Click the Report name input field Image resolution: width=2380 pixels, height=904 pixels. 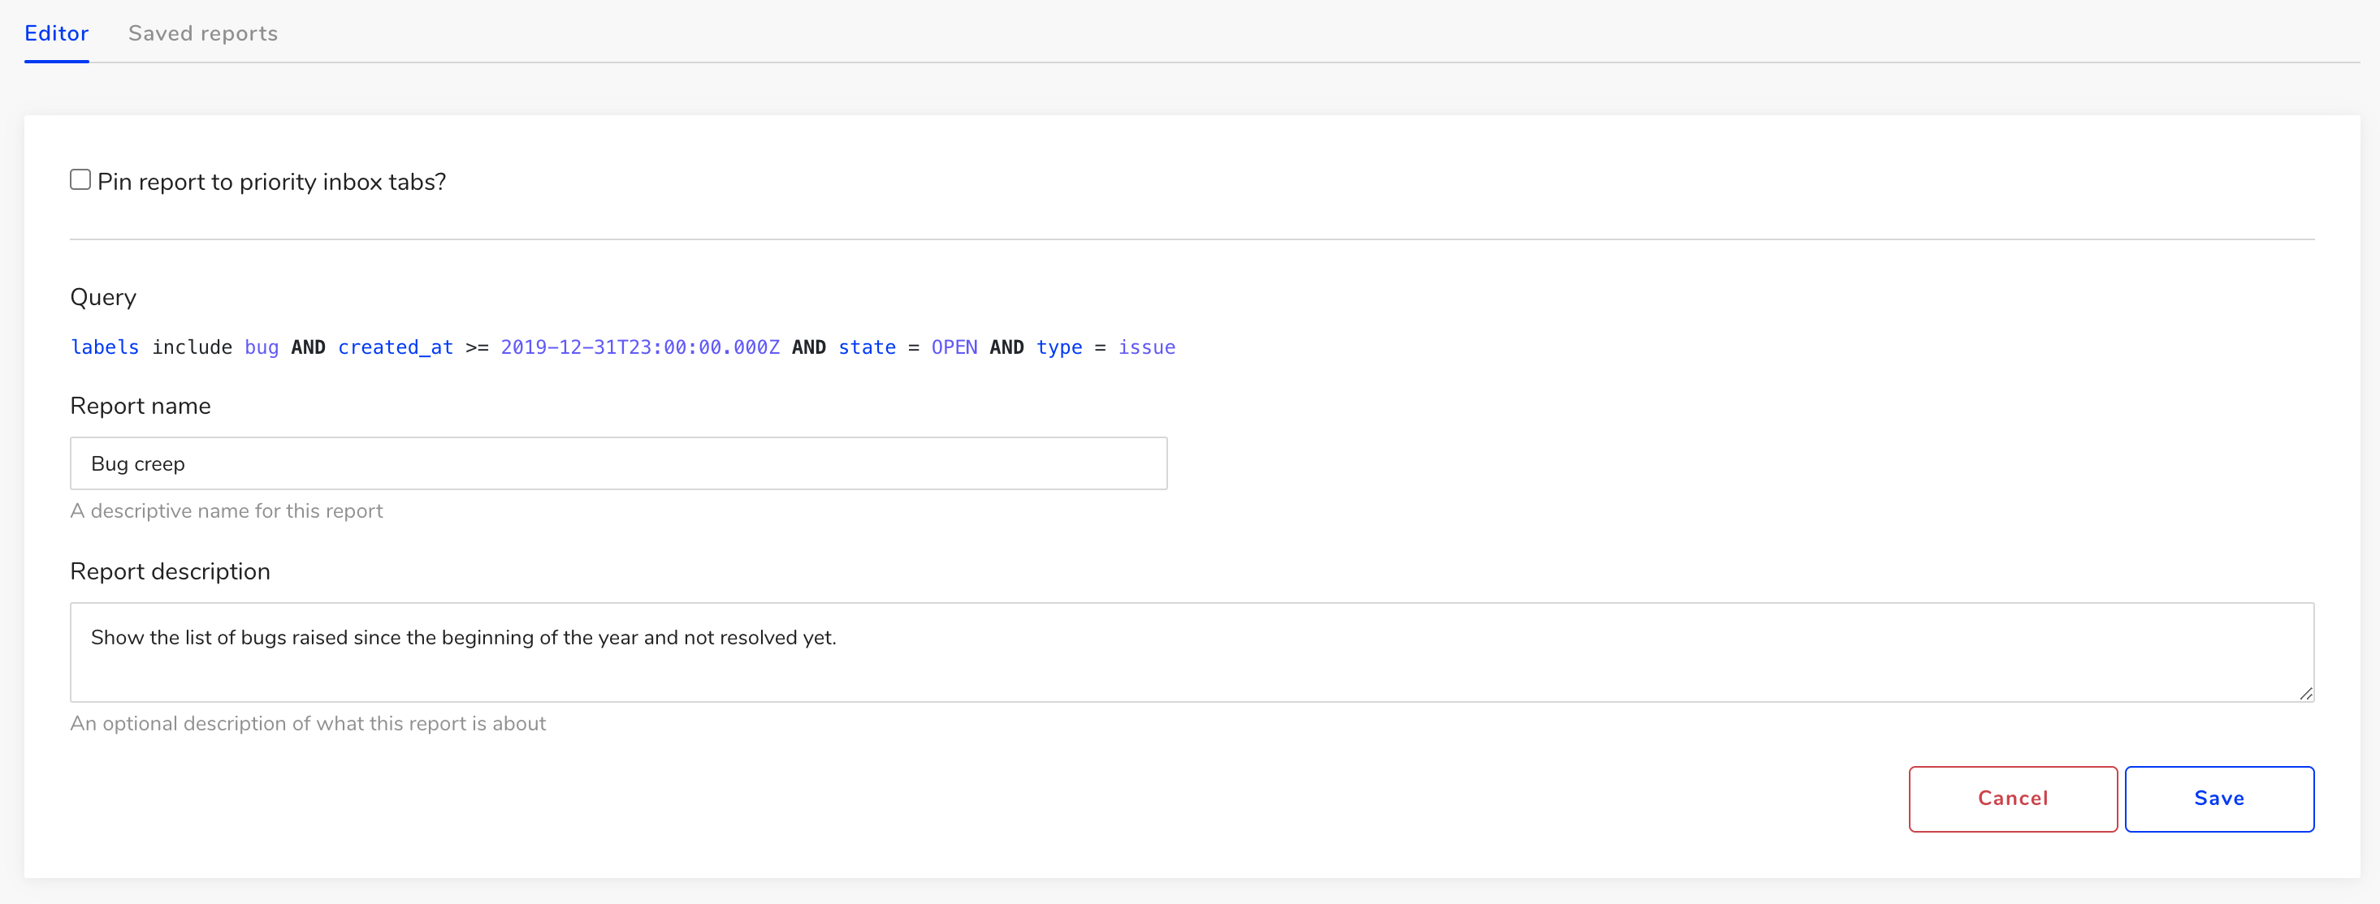618,463
